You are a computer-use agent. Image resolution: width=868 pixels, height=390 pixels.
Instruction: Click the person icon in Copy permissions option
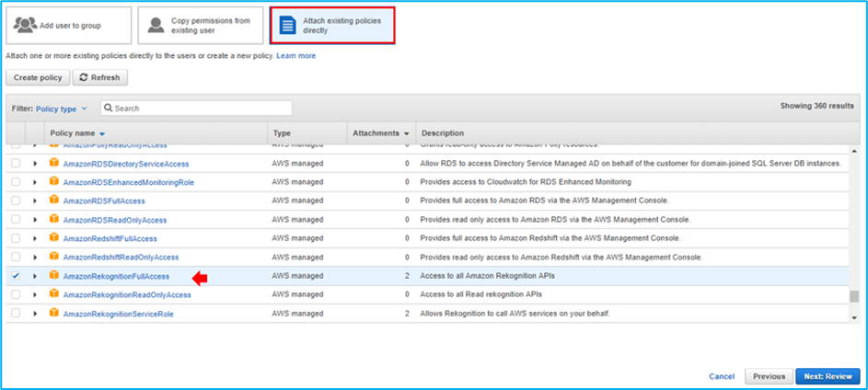pyautogui.click(x=156, y=25)
